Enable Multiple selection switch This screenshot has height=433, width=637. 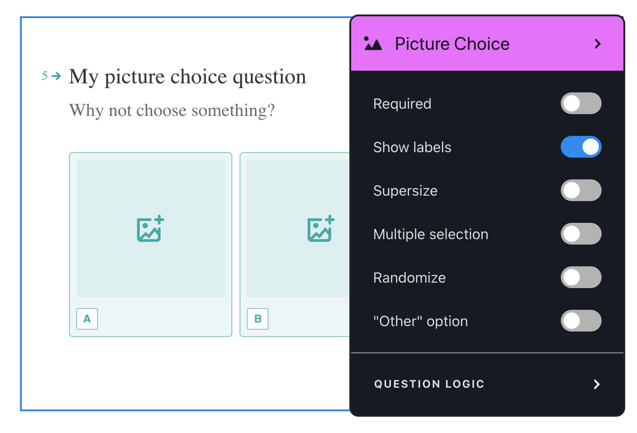(x=581, y=234)
